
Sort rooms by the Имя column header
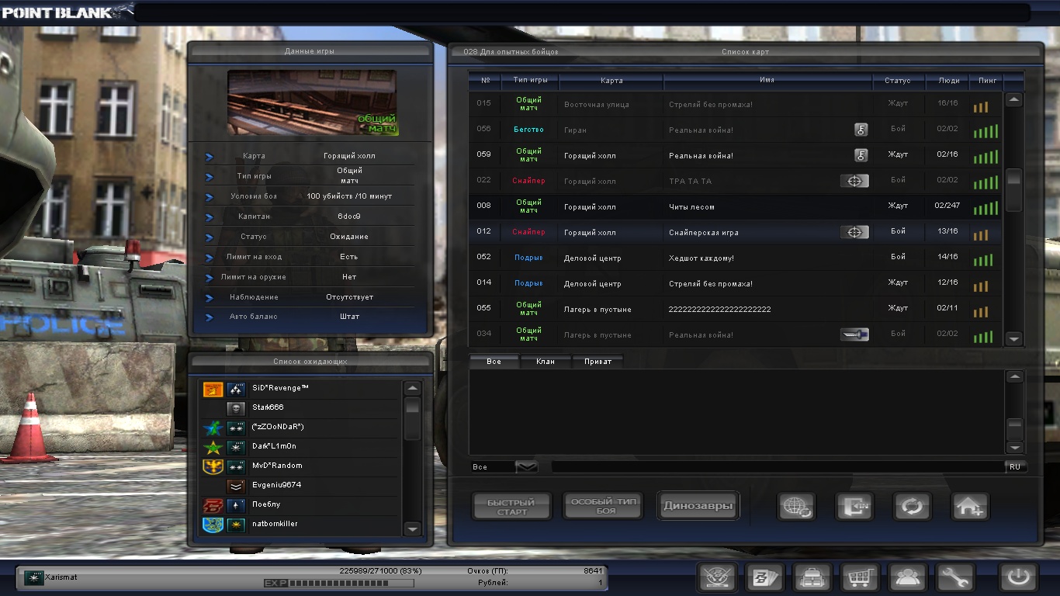point(768,81)
